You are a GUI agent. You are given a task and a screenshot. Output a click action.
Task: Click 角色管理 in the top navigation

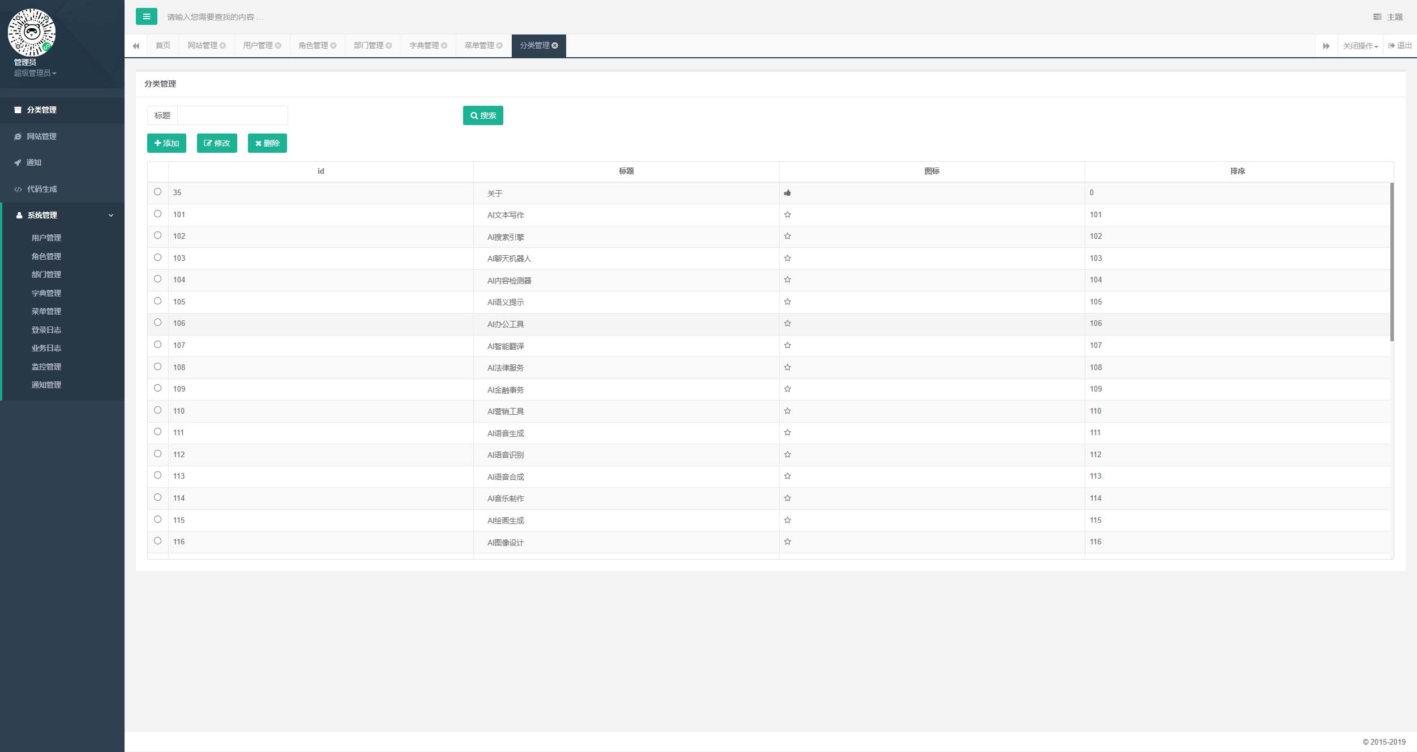pos(312,45)
